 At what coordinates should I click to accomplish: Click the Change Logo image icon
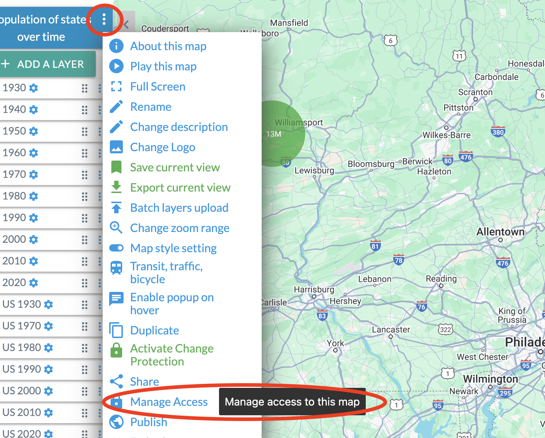116,147
